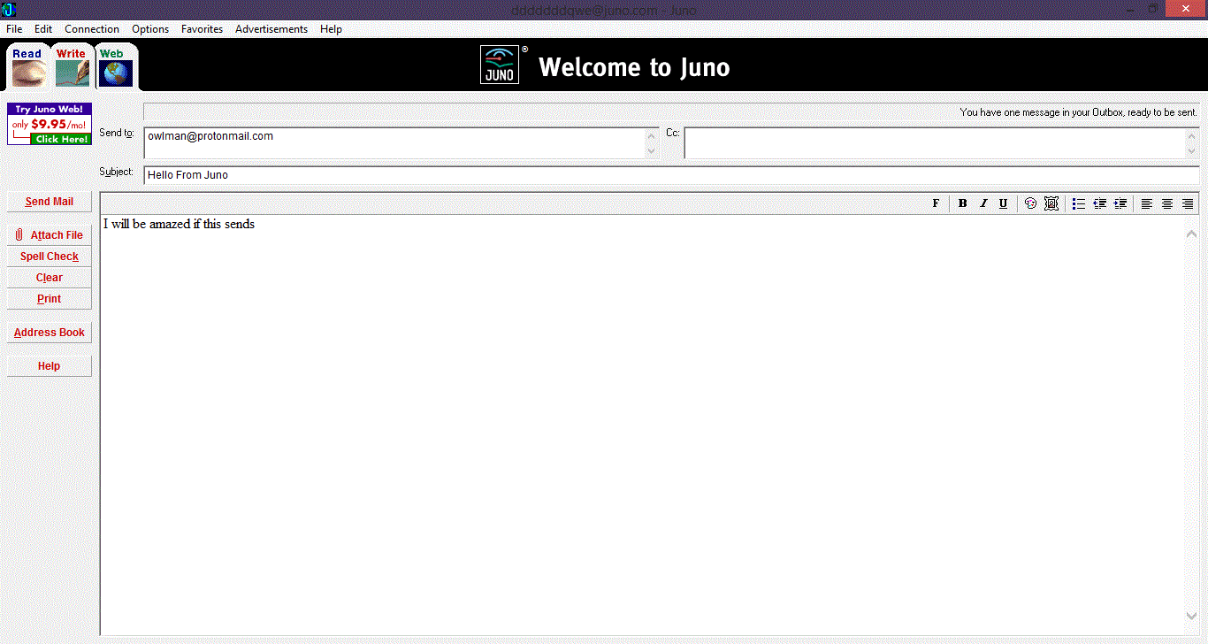
Task: Click the down arrow of Cc field scrollbar
Action: pos(1192,151)
